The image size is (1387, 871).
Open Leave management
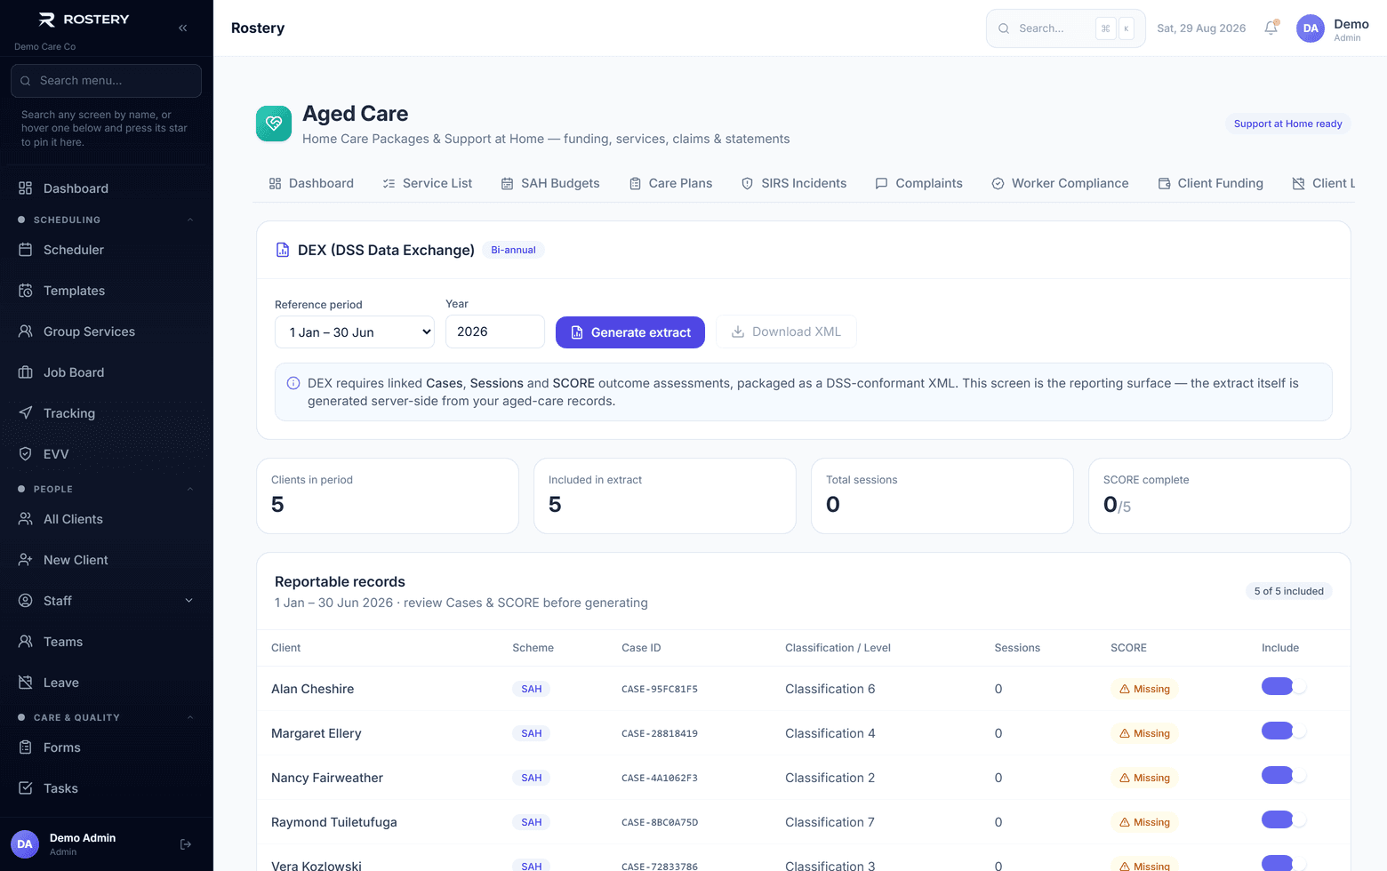(x=107, y=683)
